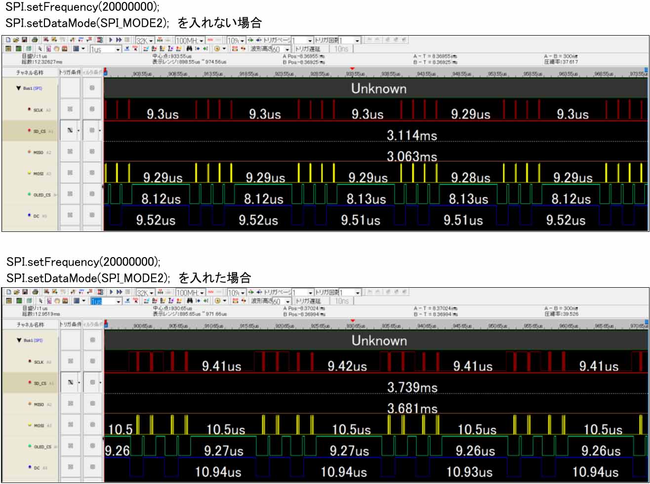
Task: Click the チャネル名称 column header, upper window
Action: pos(30,72)
